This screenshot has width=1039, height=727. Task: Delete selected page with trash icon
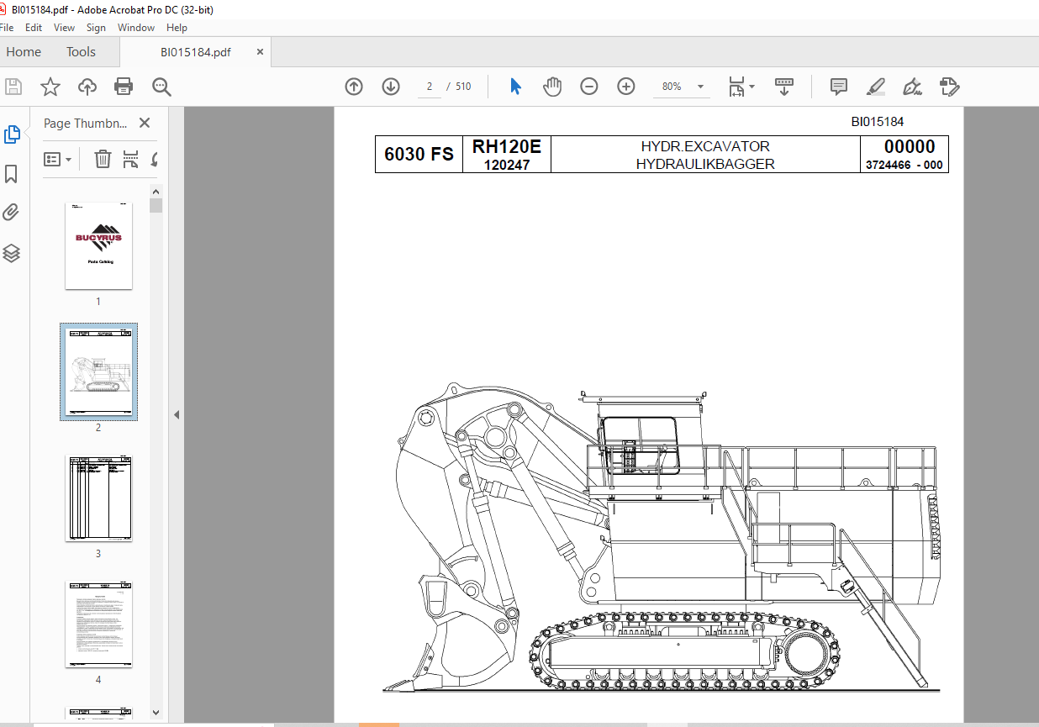coord(103,158)
